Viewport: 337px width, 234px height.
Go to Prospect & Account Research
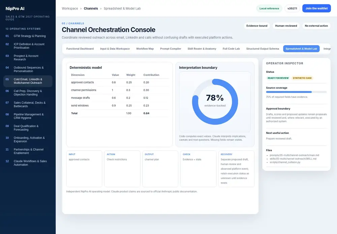(28, 57)
